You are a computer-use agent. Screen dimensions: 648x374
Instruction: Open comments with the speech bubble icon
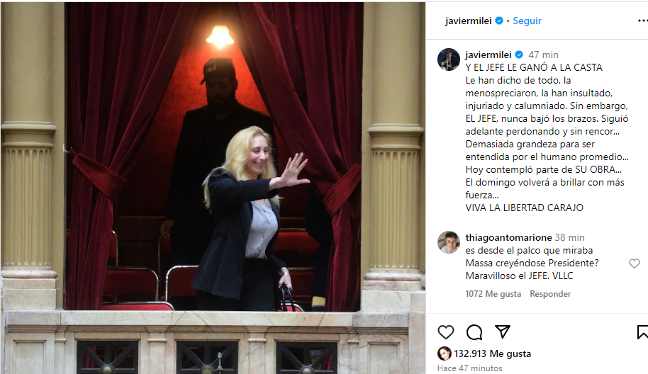(474, 332)
